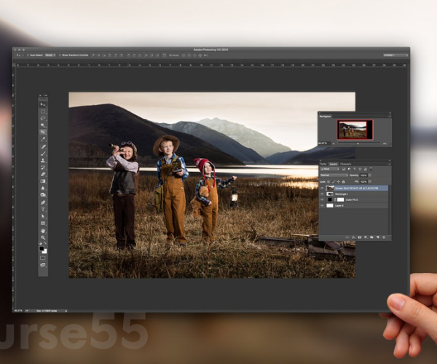Toggle lock all padlock icon

pyautogui.click(x=343, y=181)
